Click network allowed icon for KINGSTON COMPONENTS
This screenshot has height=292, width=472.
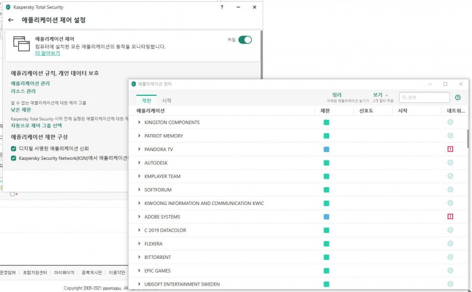point(450,122)
